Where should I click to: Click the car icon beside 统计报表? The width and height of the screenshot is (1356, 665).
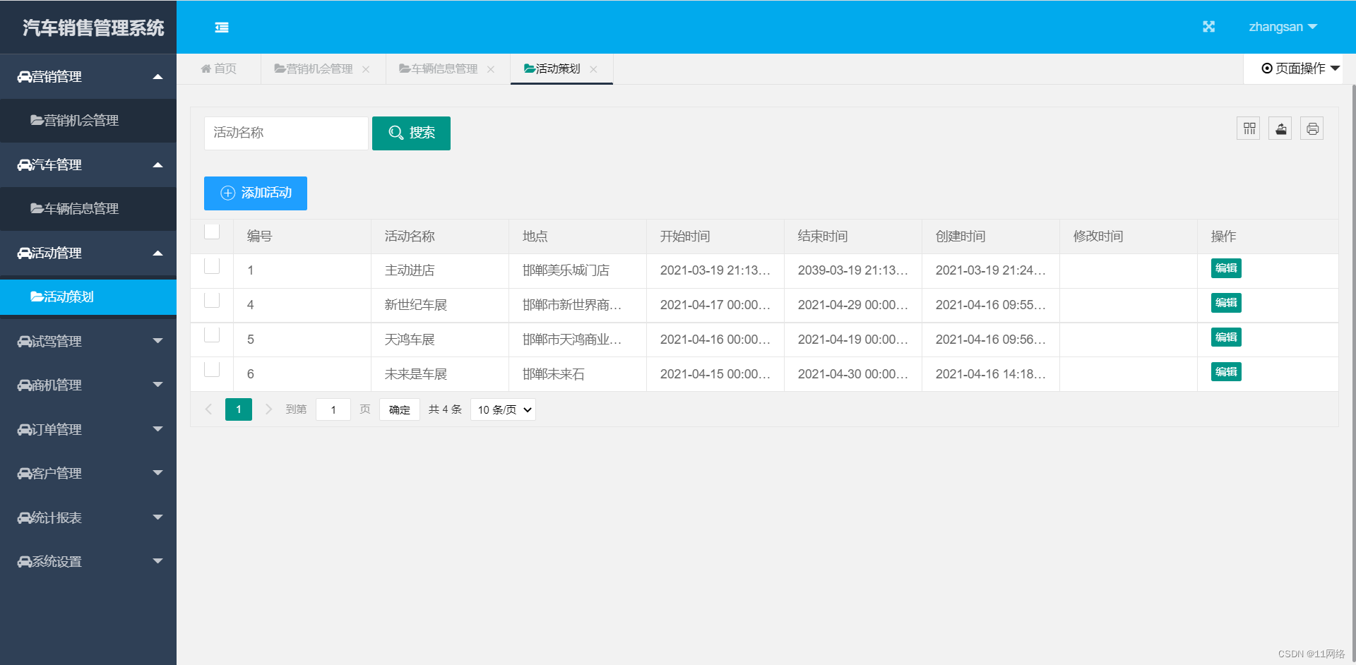point(25,518)
